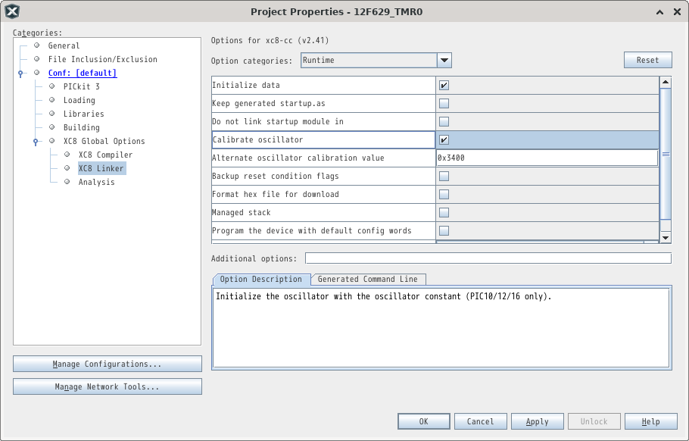Click the options table scroll down arrow
Viewport: 689px width, 441px height.
(666, 237)
